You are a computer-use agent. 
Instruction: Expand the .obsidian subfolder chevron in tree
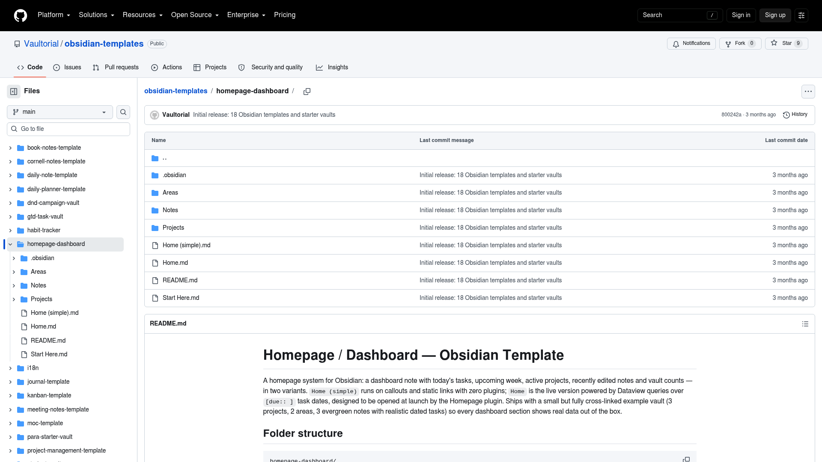[x=14, y=258]
